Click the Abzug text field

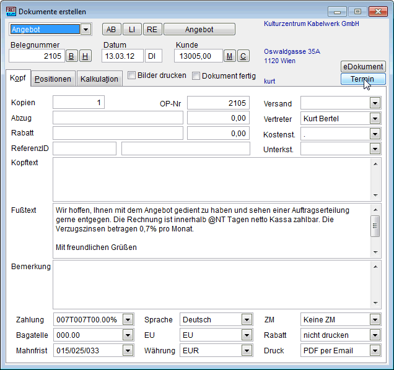pos(118,118)
